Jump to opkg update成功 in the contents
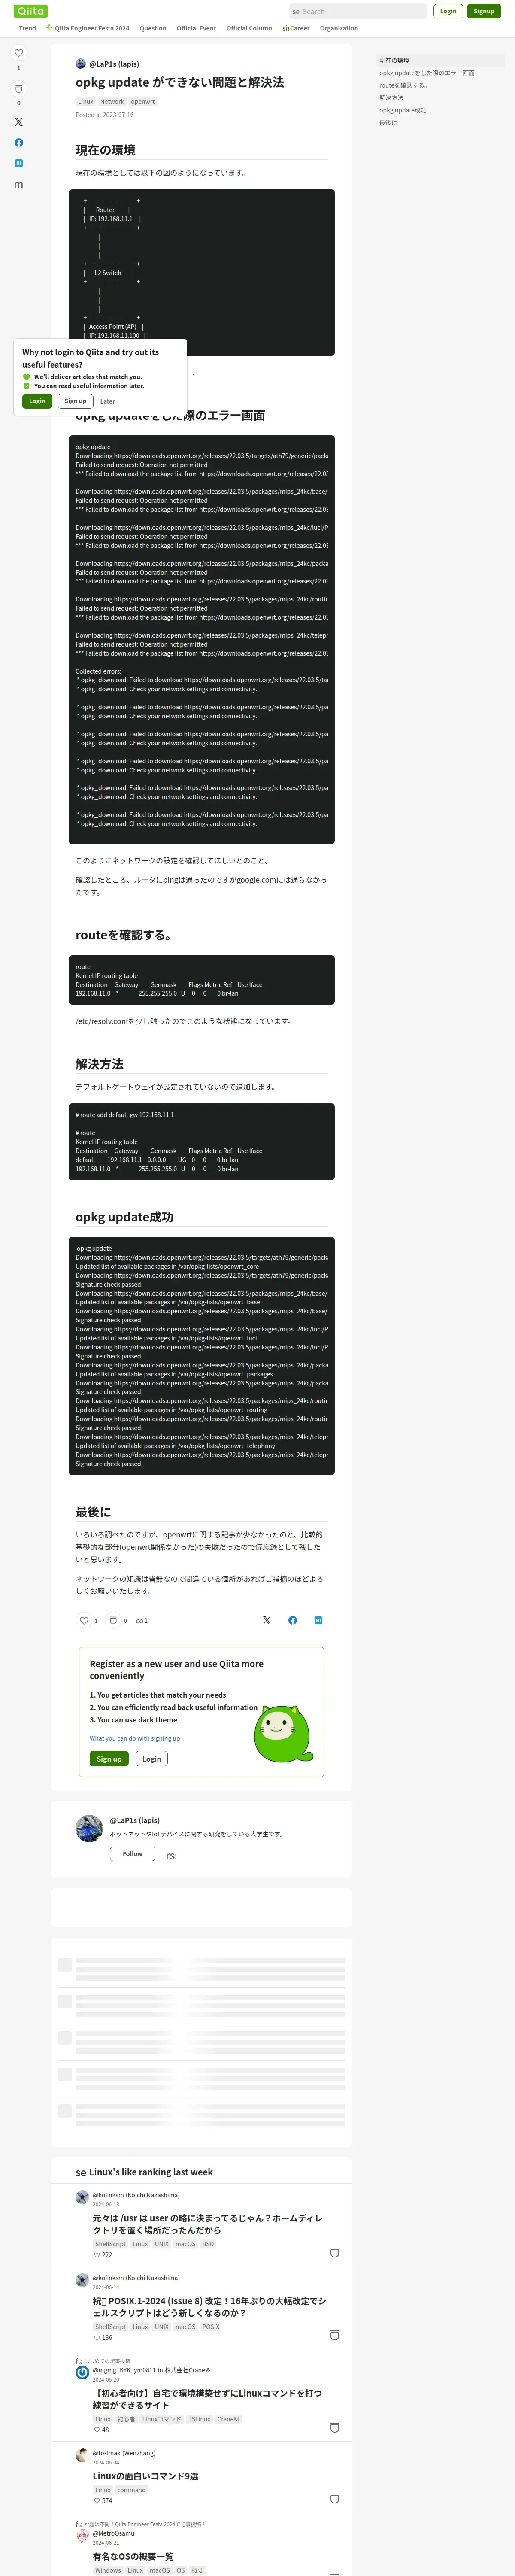The height and width of the screenshot is (2576, 515). coord(403,110)
